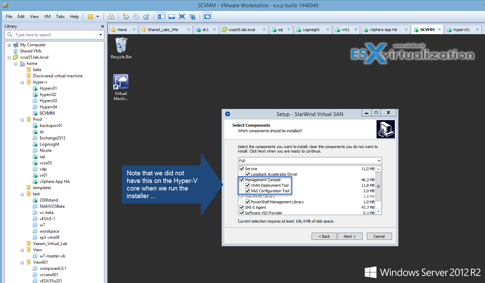Collapse the test folder

(x=22, y=194)
